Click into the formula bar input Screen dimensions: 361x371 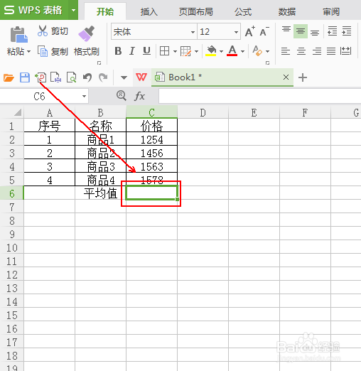[x=259, y=96]
